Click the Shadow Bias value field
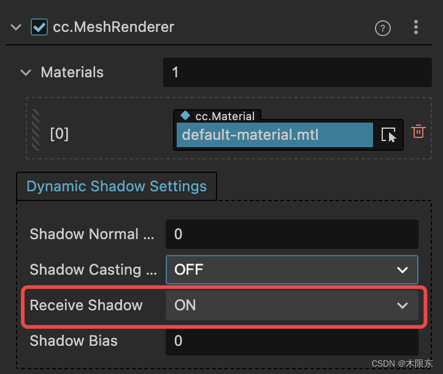 (292, 341)
